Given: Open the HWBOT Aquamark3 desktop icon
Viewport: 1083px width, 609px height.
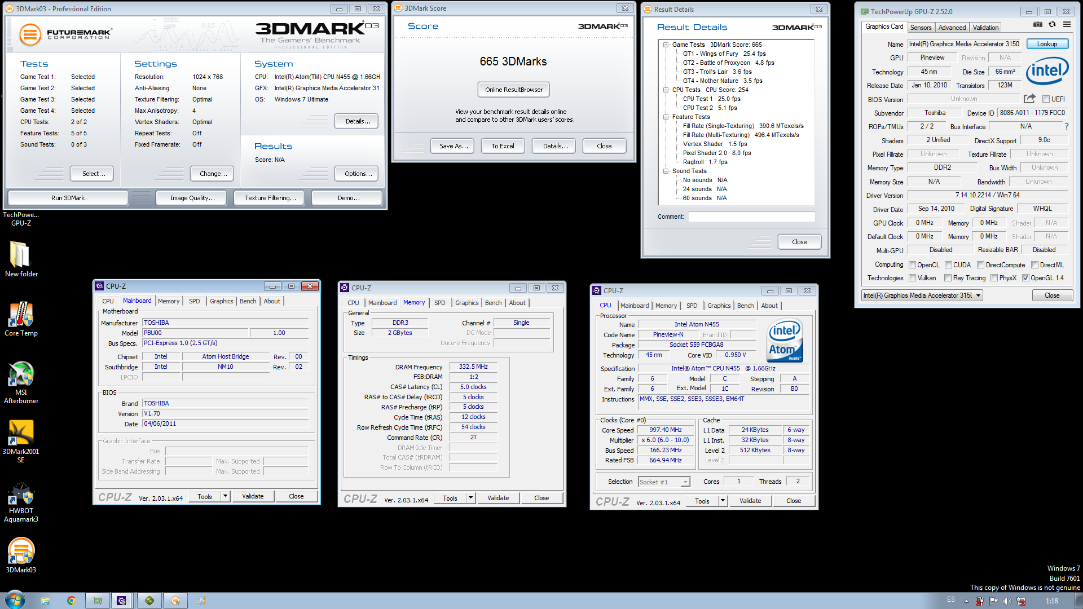Looking at the screenshot, I should pyautogui.click(x=21, y=501).
